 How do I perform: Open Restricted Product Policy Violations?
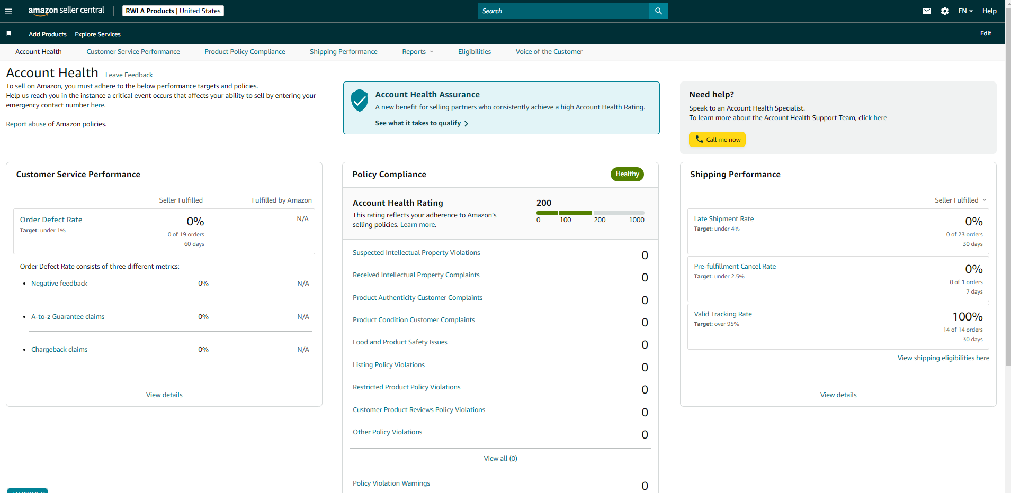[x=407, y=387]
